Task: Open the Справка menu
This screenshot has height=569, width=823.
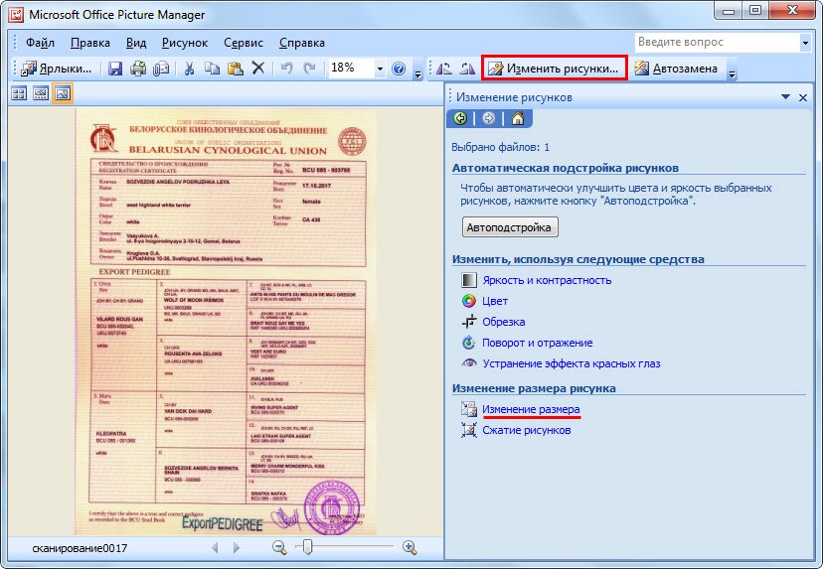Action: coord(302,43)
